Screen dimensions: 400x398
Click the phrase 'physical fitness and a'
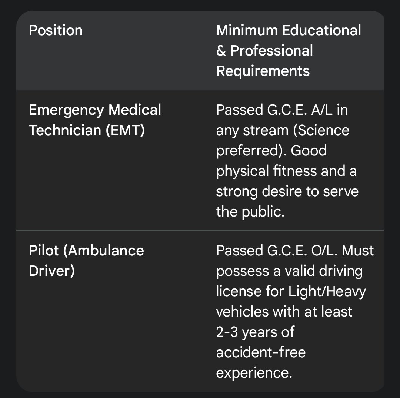click(x=286, y=171)
